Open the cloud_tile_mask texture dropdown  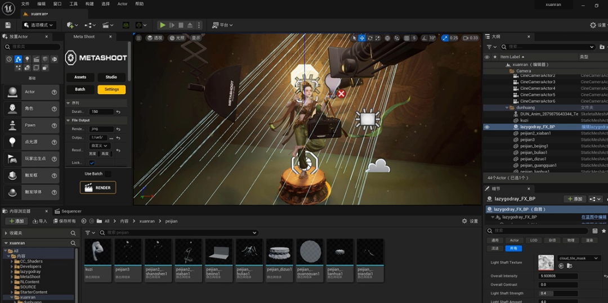[579, 258]
